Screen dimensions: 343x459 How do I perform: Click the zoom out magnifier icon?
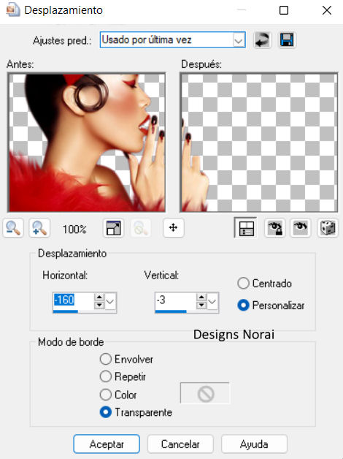13,228
